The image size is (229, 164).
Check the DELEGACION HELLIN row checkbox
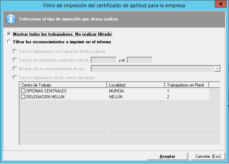[x=23, y=97]
